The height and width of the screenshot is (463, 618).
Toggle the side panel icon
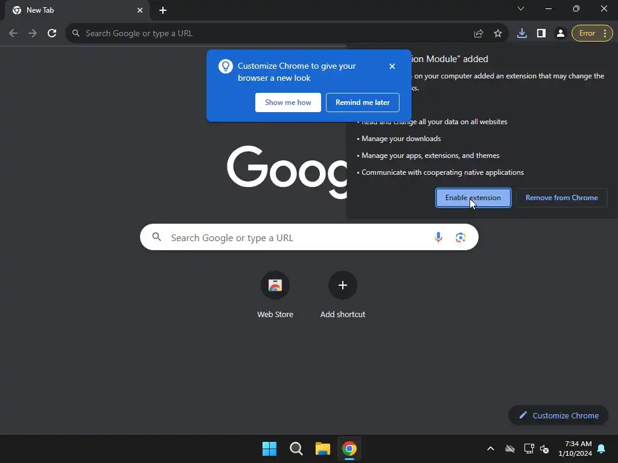tap(541, 34)
